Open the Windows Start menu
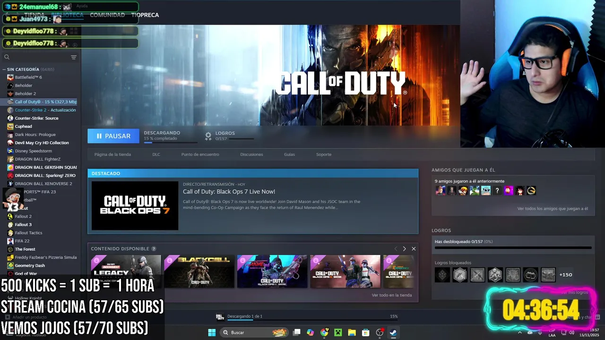This screenshot has height=340, width=605. (212, 332)
